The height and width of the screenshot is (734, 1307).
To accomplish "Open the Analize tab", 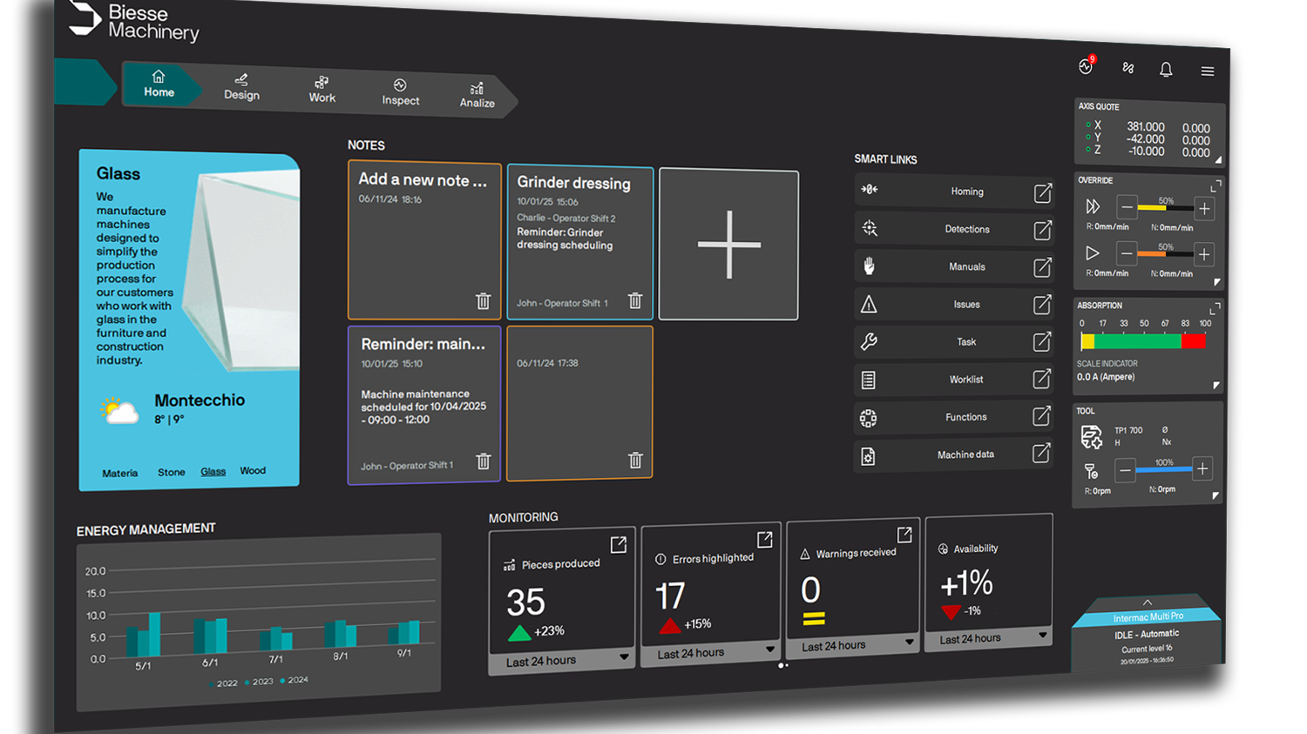I will (476, 96).
